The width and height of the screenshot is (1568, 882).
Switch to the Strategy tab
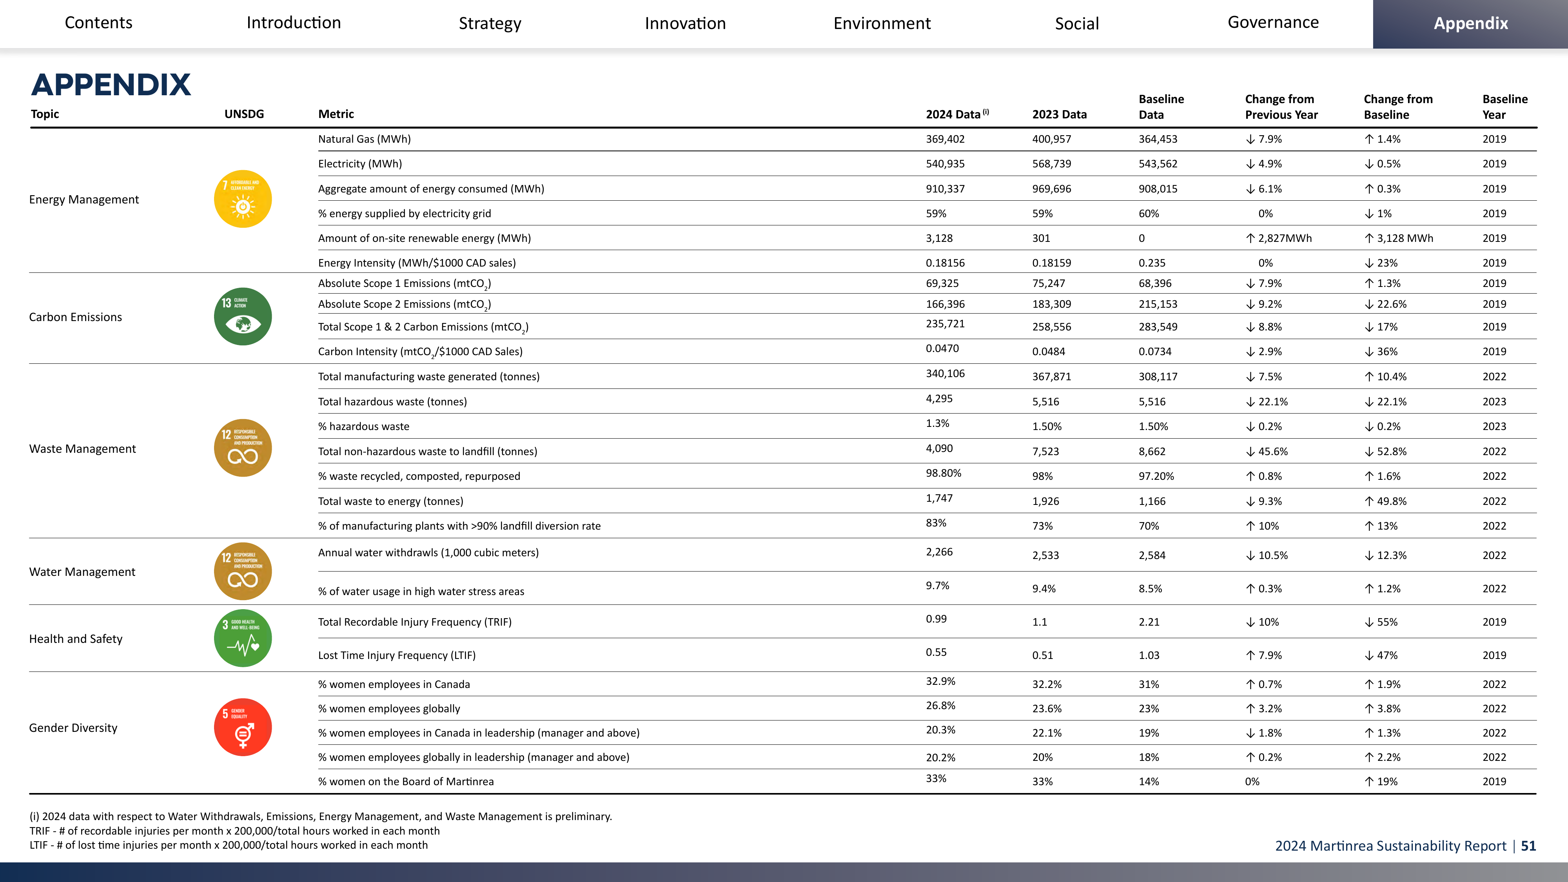[490, 23]
